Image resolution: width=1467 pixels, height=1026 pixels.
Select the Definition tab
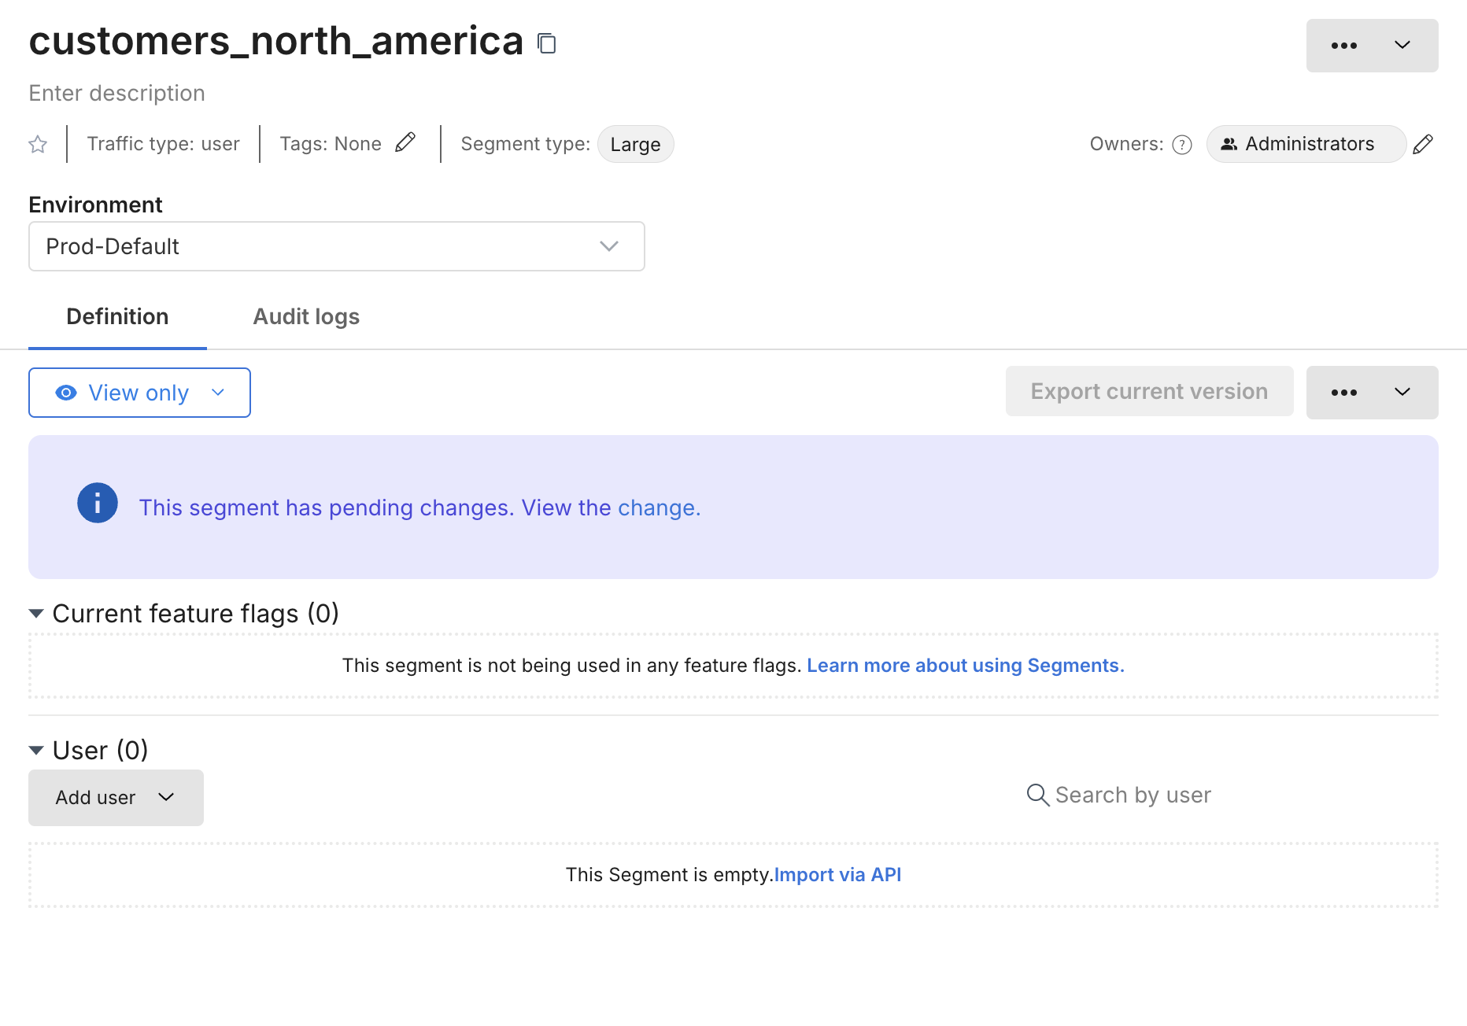click(x=117, y=316)
